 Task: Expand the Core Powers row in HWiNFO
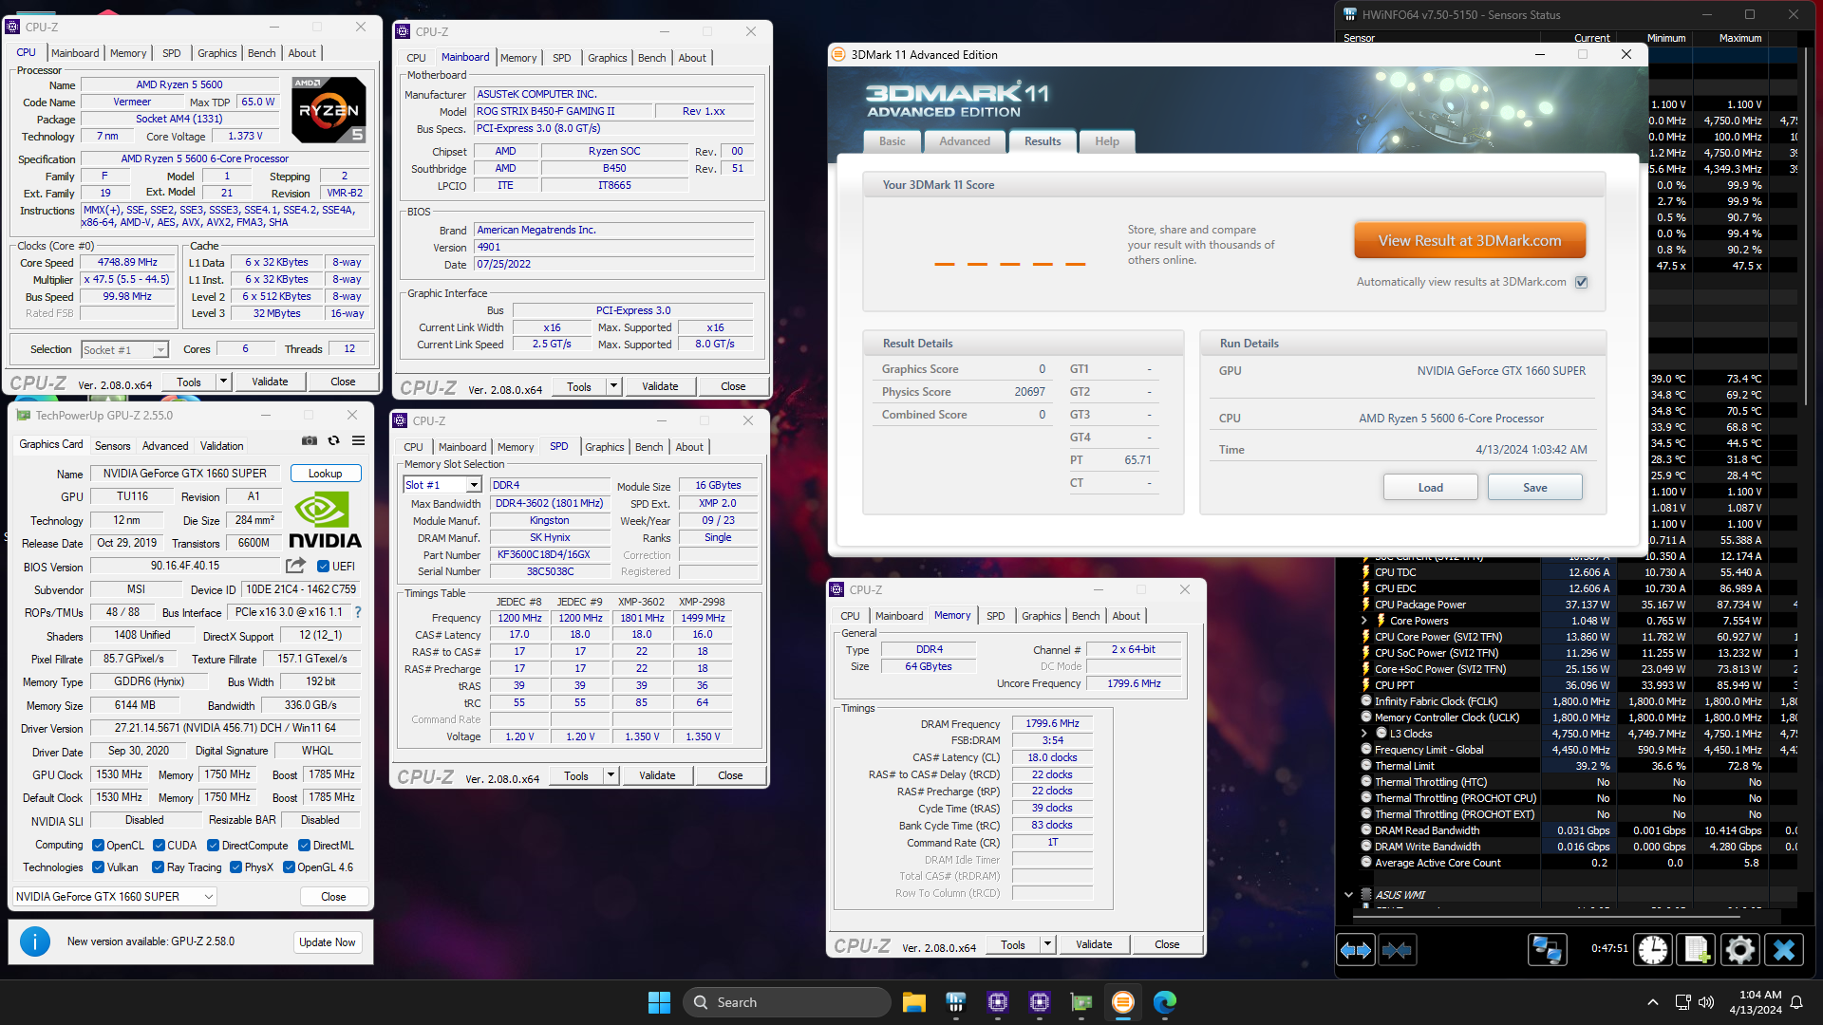tap(1364, 621)
